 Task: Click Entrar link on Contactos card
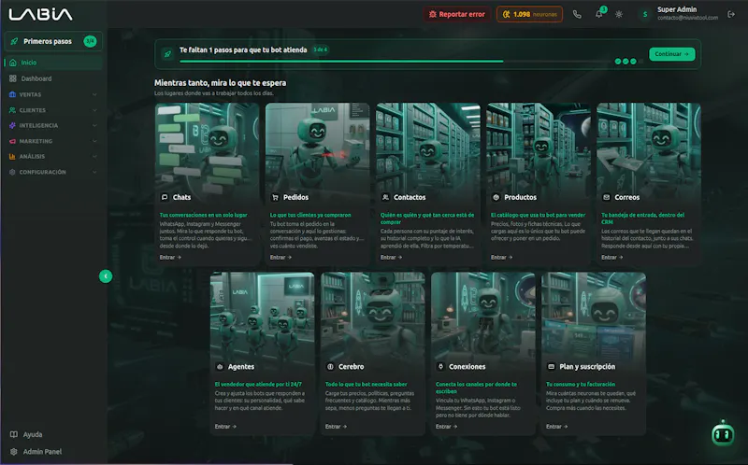click(391, 258)
